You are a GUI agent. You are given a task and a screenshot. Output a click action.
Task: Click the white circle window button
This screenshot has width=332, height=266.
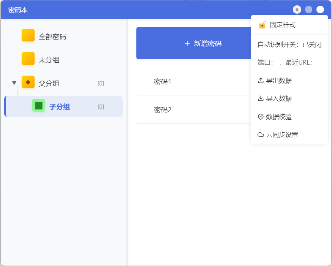(320, 9)
